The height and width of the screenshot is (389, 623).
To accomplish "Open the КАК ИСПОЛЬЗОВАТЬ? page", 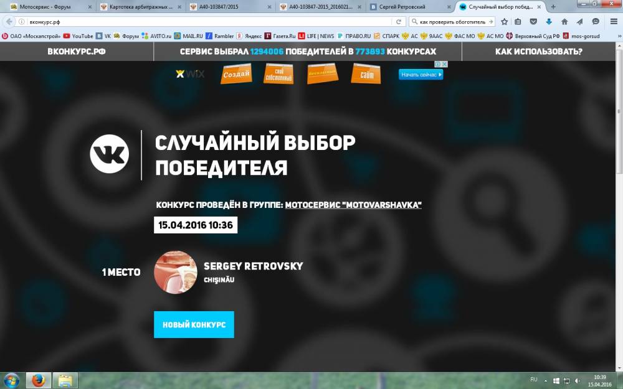I will coord(539,52).
